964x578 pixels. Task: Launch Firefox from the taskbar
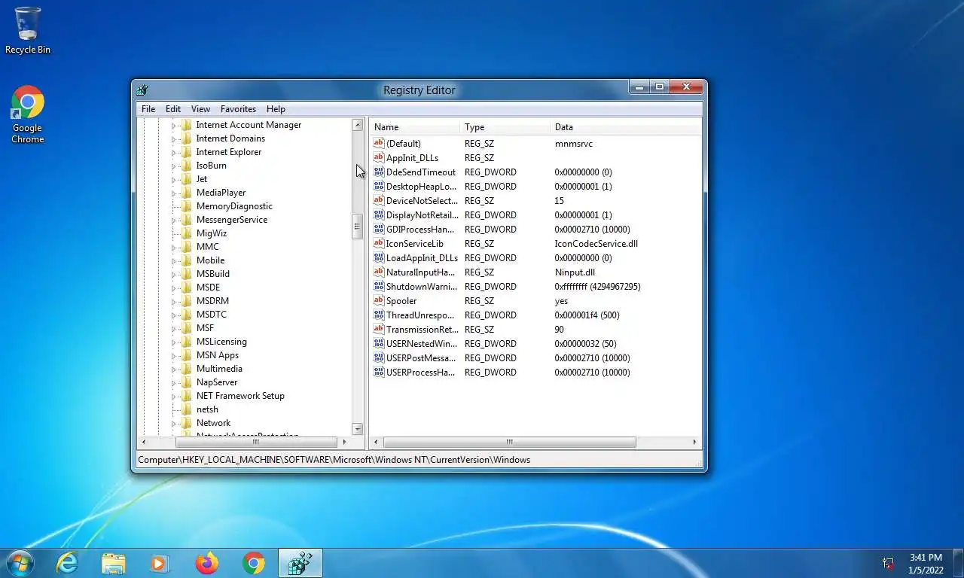[206, 563]
